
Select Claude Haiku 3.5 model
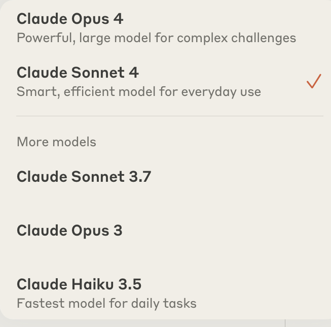[x=165, y=293]
